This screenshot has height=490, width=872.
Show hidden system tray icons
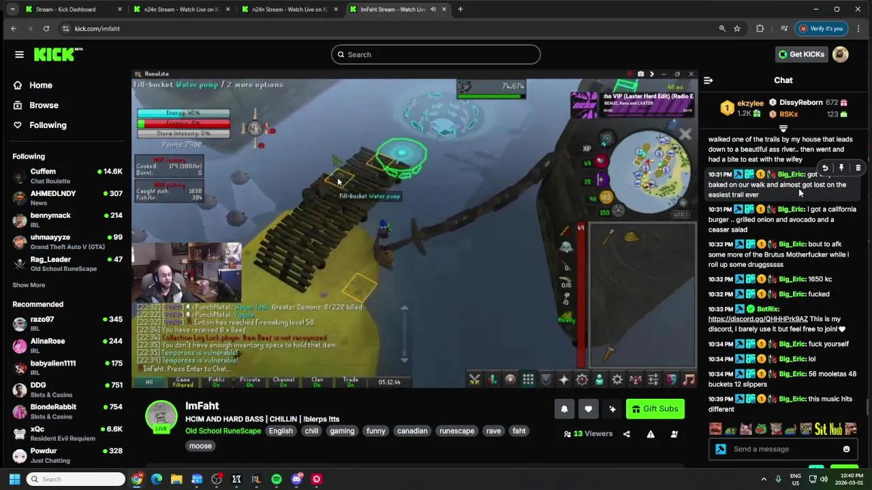pos(764,479)
